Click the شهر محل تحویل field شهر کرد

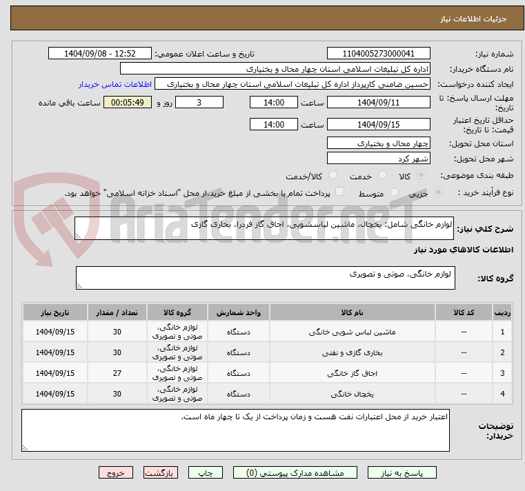pyautogui.click(x=378, y=159)
